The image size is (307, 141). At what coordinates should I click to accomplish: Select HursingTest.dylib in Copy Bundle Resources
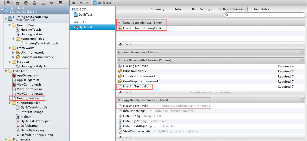tap(211, 106)
